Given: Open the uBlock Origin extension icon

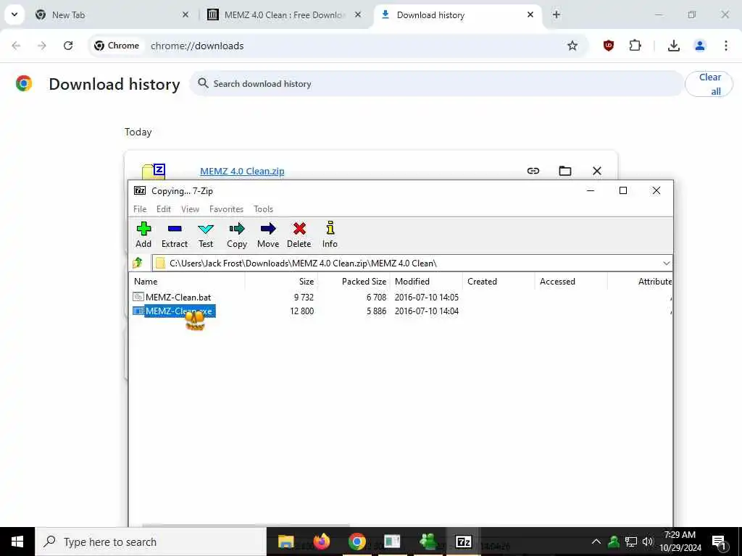Looking at the screenshot, I should point(609,46).
